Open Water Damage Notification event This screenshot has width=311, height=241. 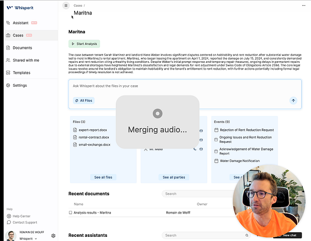point(239,161)
